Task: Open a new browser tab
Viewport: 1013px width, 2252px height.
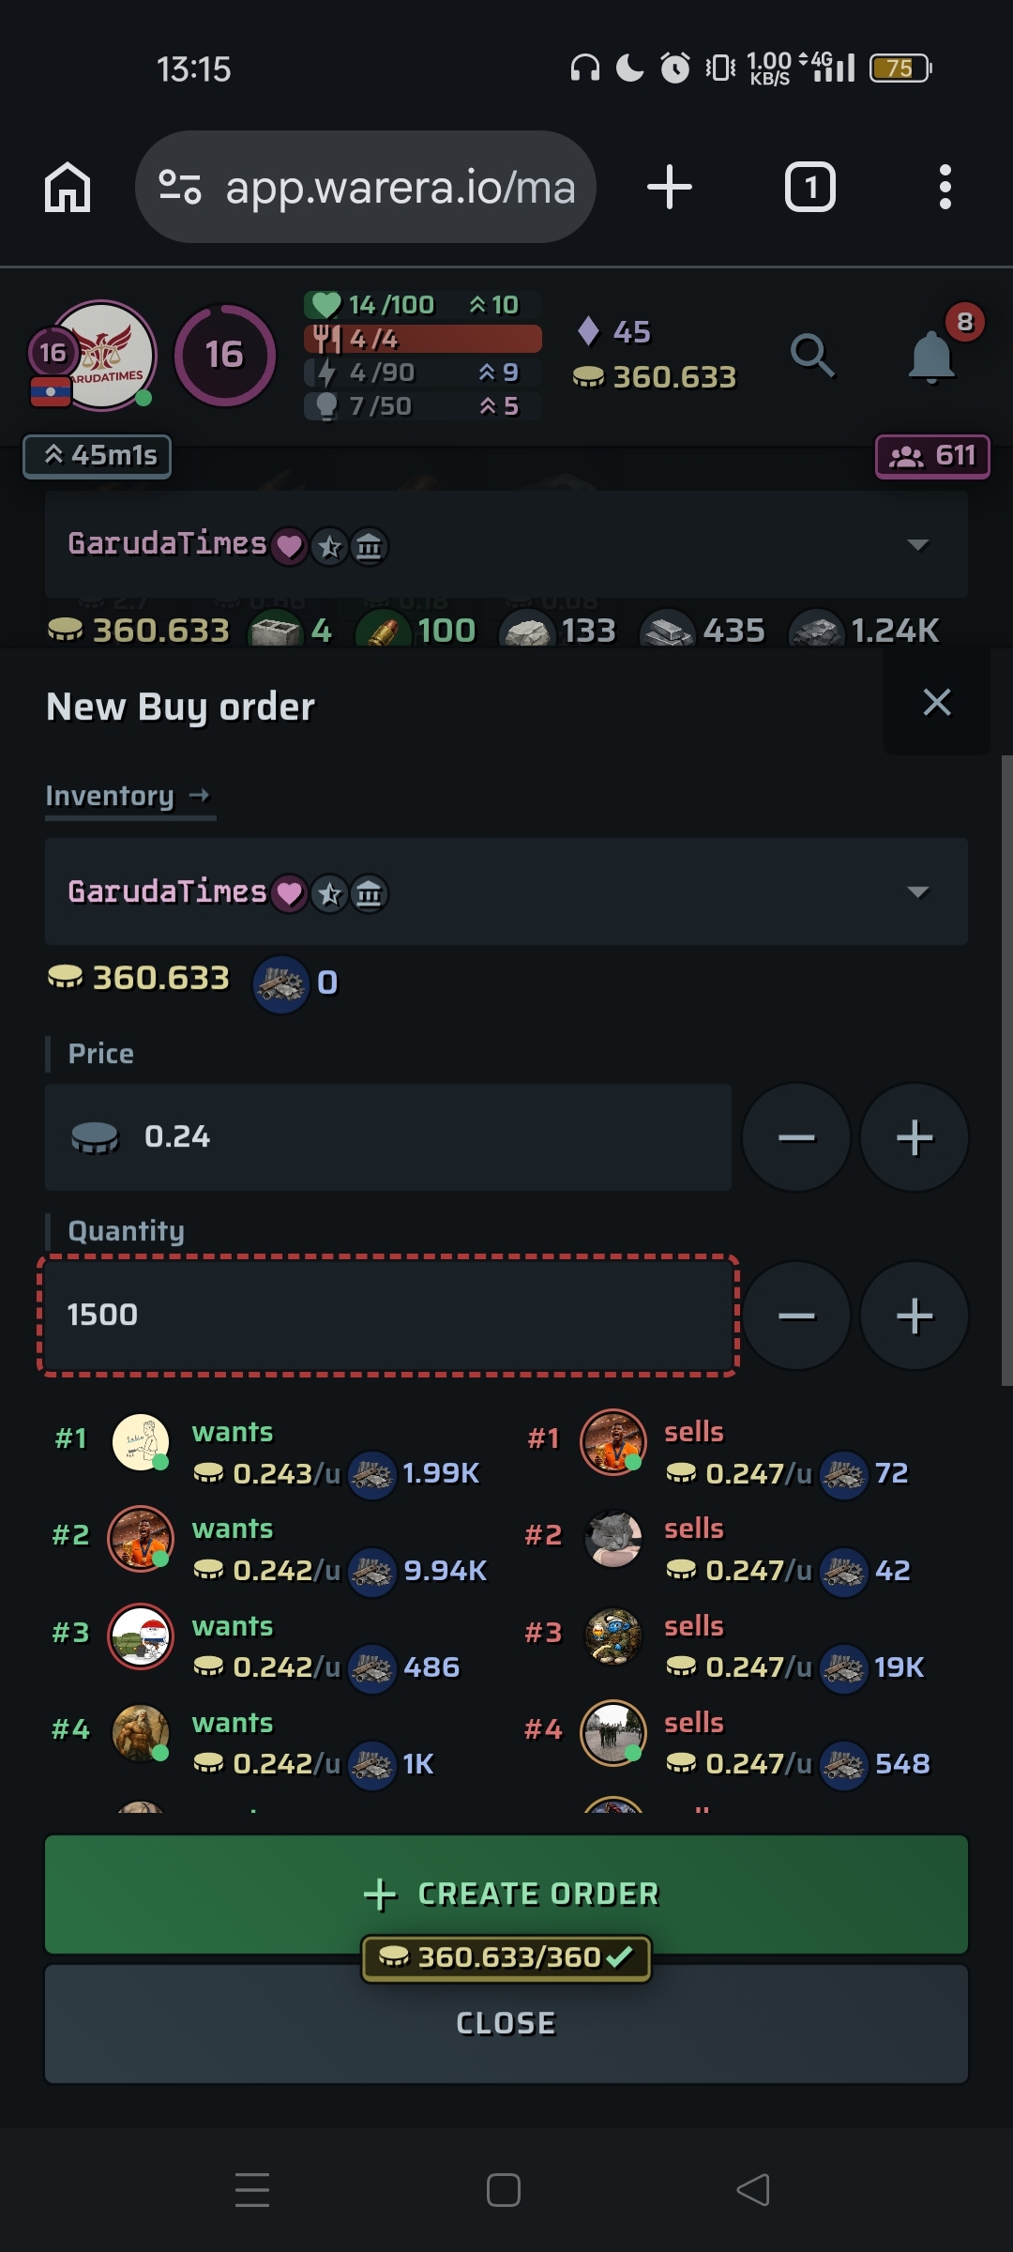Action: pyautogui.click(x=670, y=187)
